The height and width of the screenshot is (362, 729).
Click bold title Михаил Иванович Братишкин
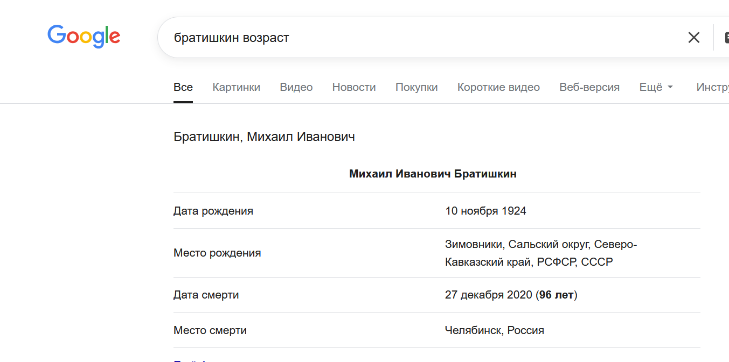(433, 174)
